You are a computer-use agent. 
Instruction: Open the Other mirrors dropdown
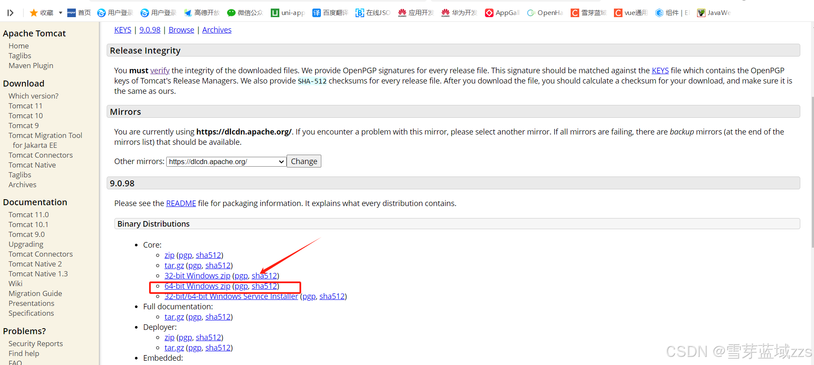226,162
